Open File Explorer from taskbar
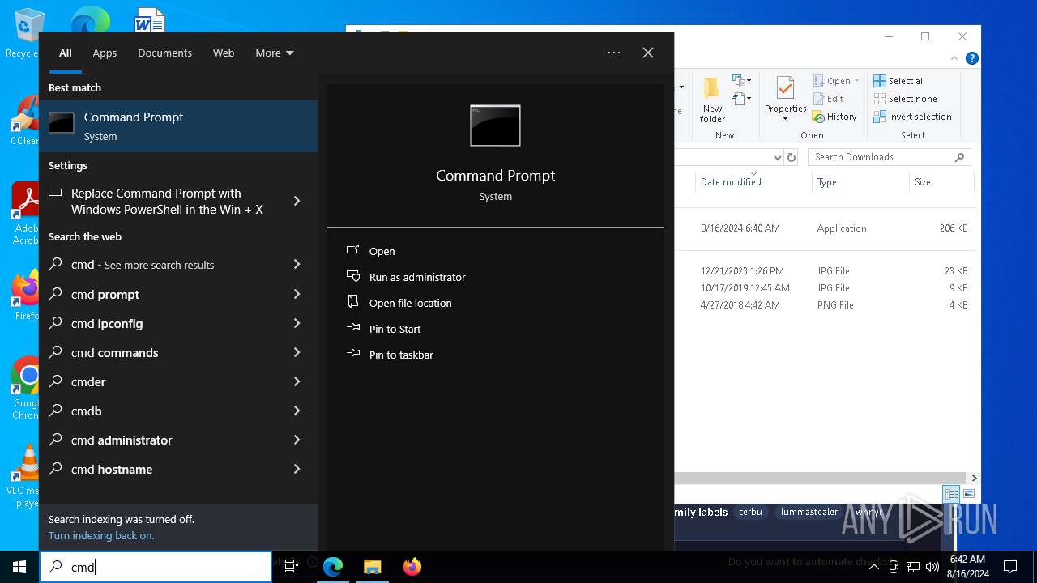Viewport: 1037px width, 583px height. point(372,567)
